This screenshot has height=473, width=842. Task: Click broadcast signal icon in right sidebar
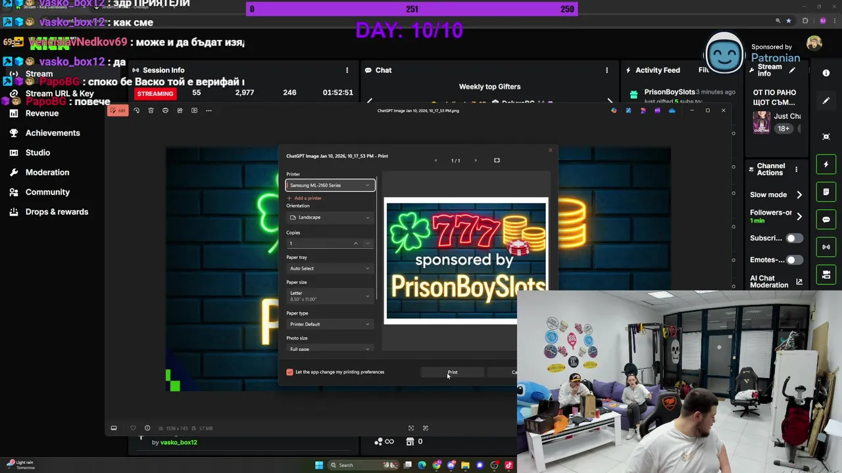(826, 247)
